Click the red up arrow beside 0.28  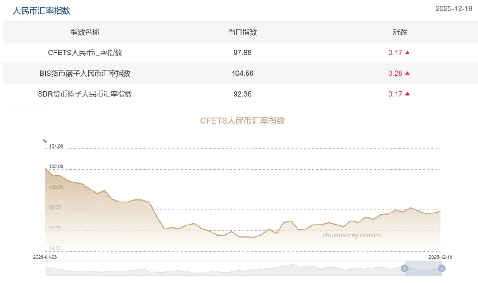(x=407, y=74)
